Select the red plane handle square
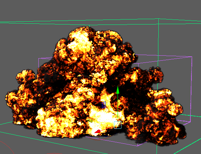Screen dimensions: 201x154 (98, 99)
